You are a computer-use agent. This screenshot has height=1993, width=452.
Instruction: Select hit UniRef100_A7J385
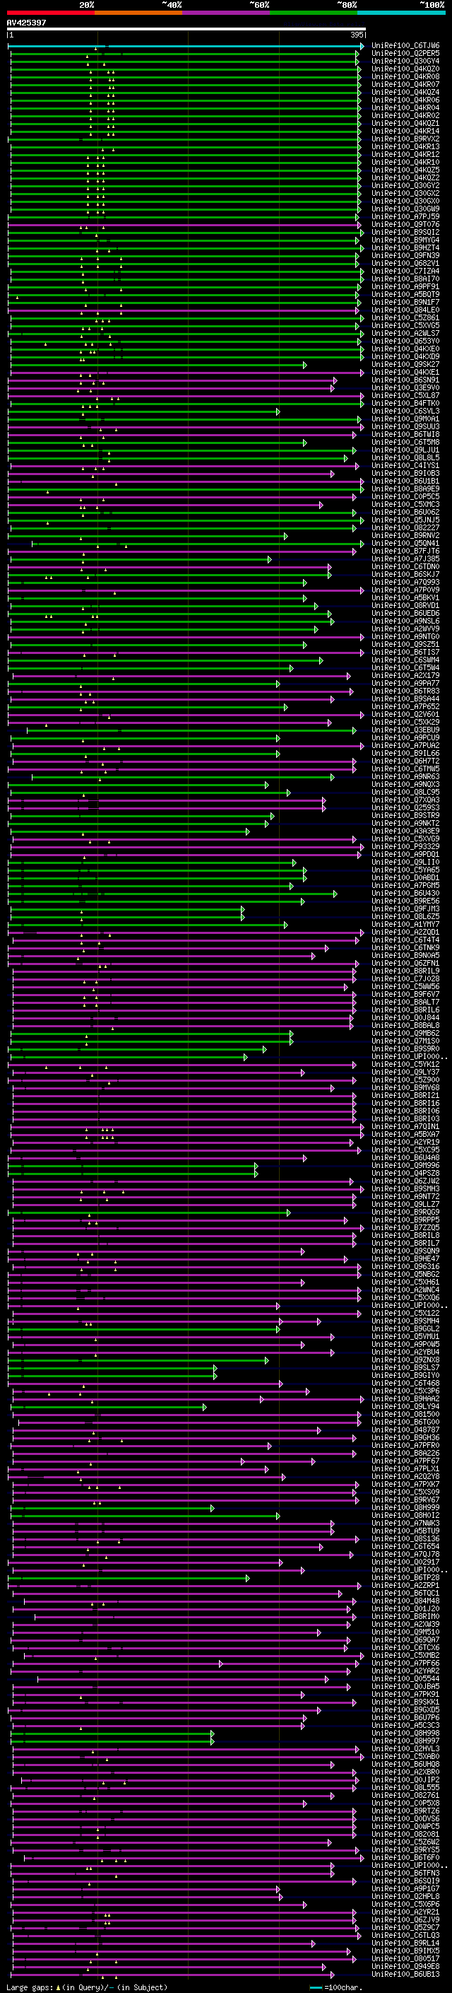pyautogui.click(x=405, y=559)
